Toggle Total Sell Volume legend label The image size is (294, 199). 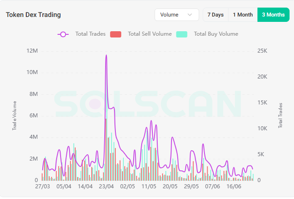[149, 34]
